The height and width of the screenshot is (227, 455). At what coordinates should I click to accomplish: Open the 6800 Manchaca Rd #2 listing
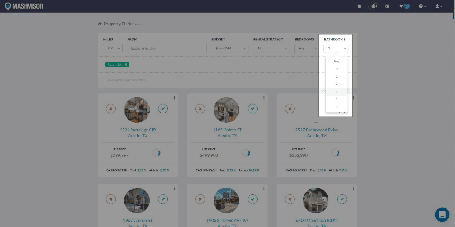click(x=316, y=220)
